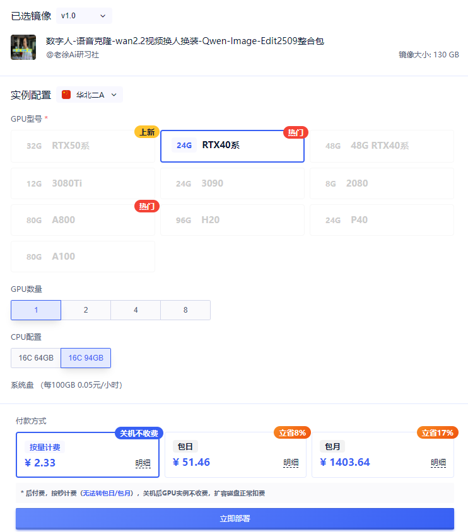Click the 热门 badge on RTX40系
The image size is (468, 532).
pyautogui.click(x=295, y=132)
